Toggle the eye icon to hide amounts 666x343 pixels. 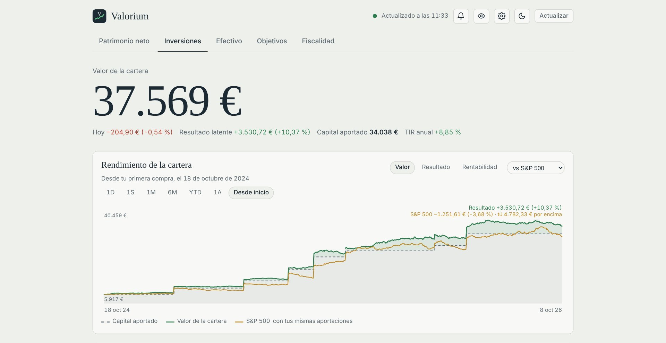pos(481,16)
